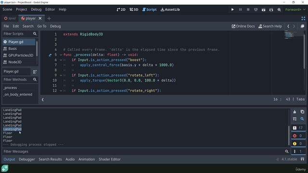This screenshot has width=308, height=173.
Task: Expand bottom panel icon
Action: tap(302, 159)
